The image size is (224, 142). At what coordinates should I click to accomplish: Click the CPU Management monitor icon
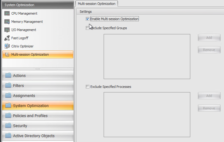7,13
